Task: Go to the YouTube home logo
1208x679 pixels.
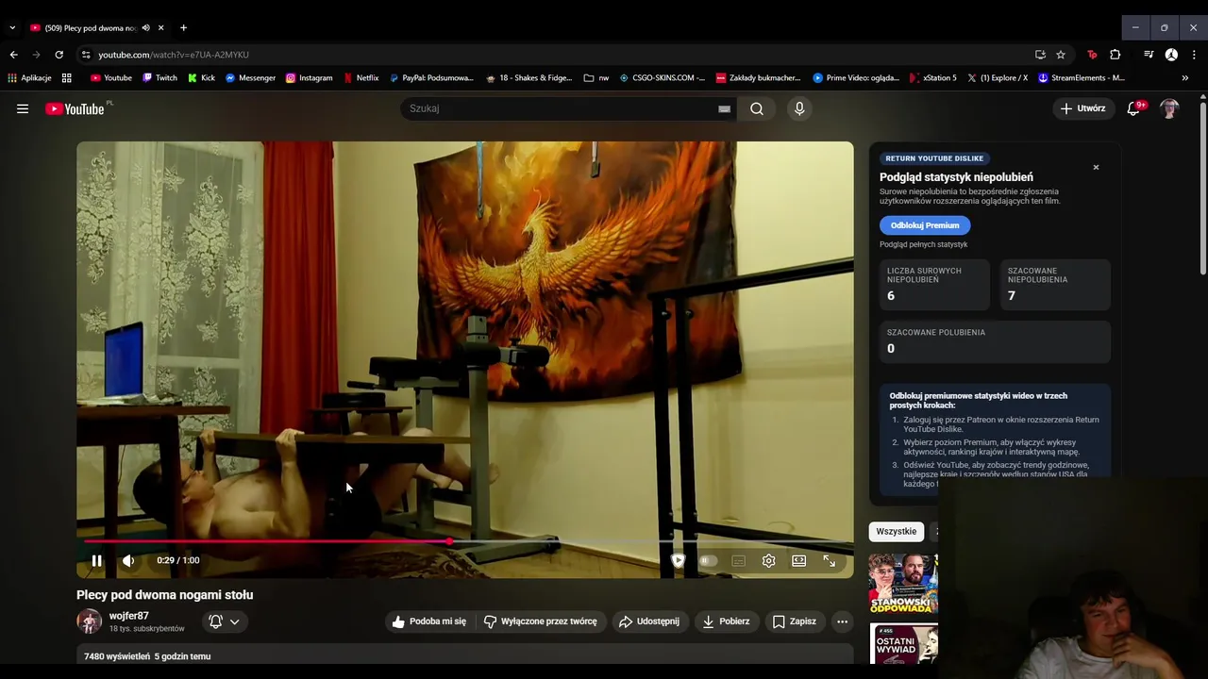Action: (x=75, y=108)
